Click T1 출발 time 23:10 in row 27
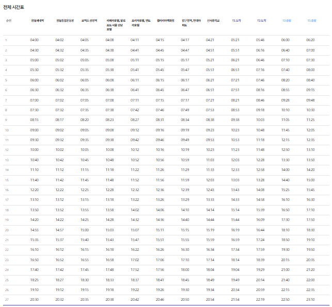The width and height of the screenshot is (332, 307). pyautogui.click(x=310, y=299)
